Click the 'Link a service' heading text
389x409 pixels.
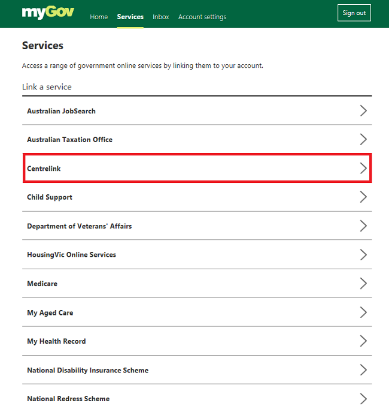pyautogui.click(x=47, y=87)
